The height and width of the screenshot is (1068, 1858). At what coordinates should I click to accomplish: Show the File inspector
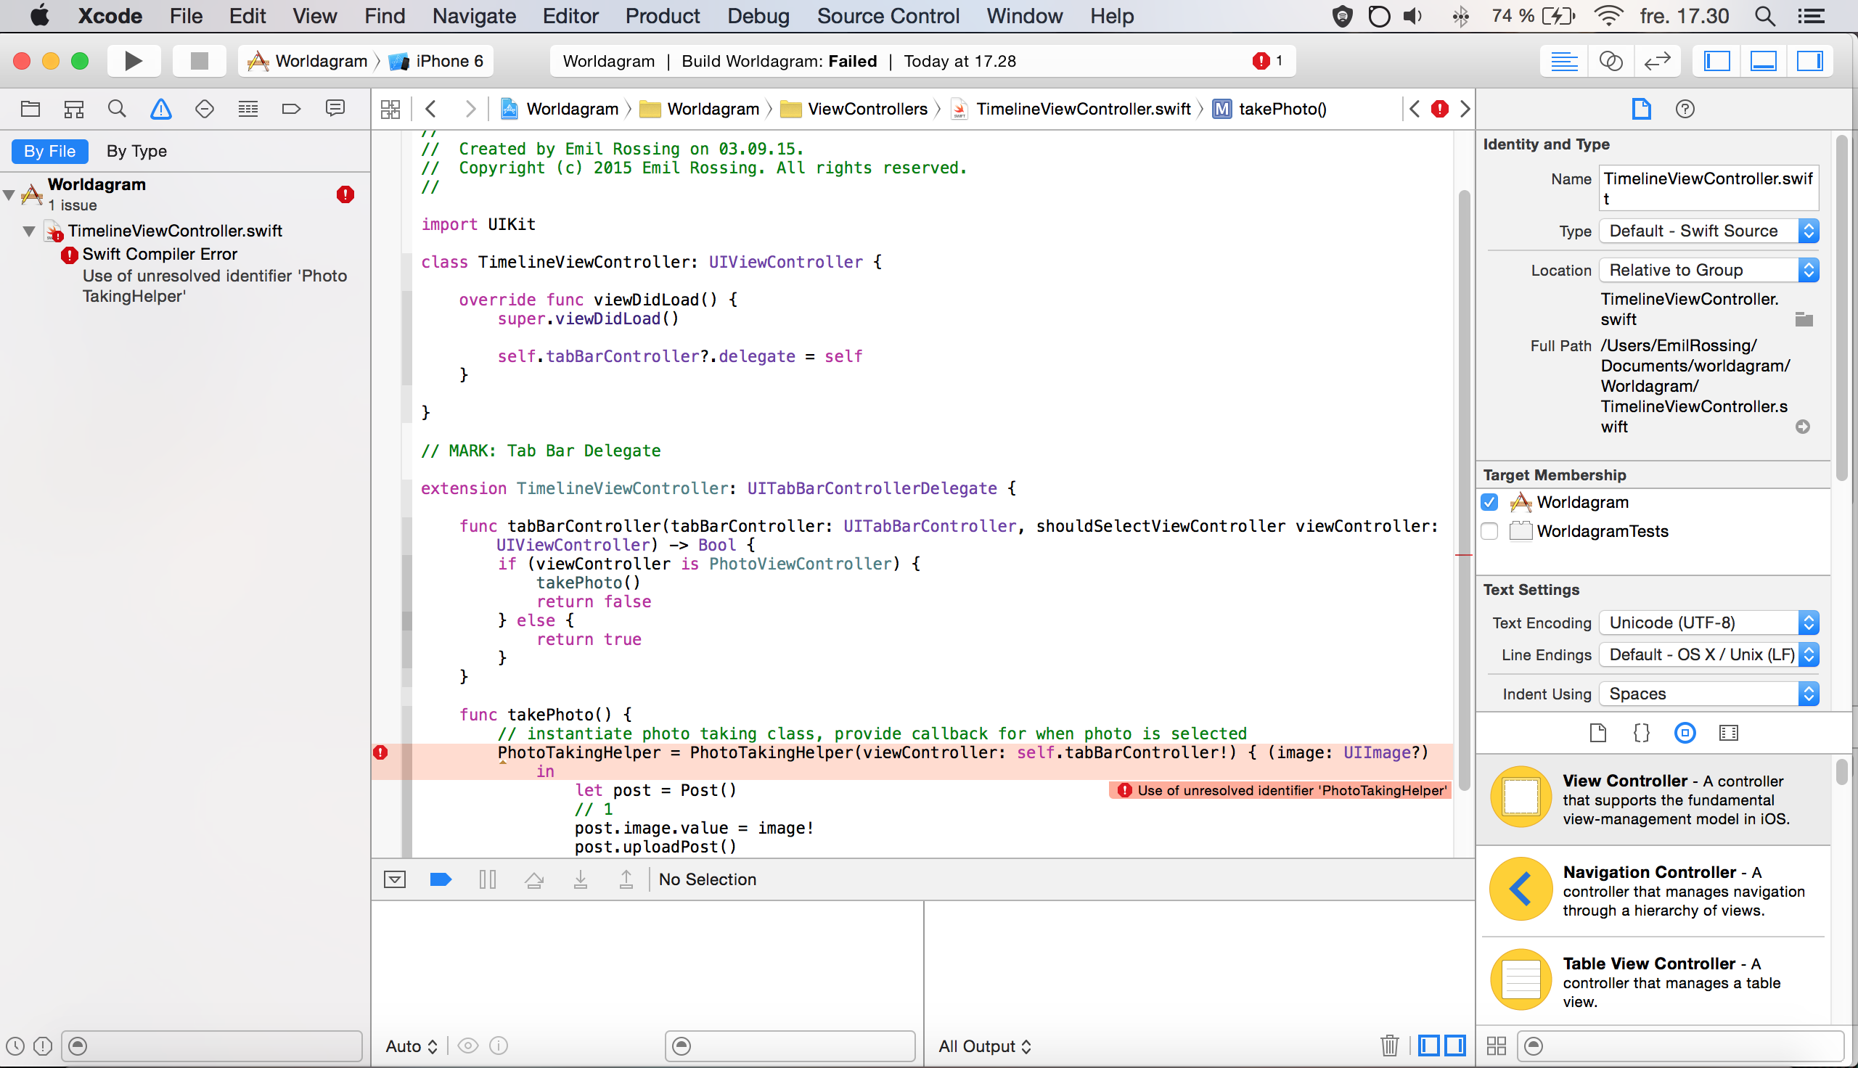[x=1641, y=110]
